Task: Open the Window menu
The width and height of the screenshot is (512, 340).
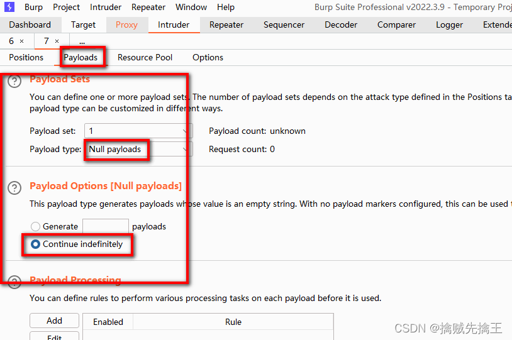Action: [x=191, y=7]
